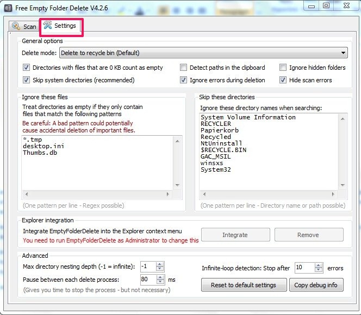Viewport: 361px width, 315px height.
Task: Click left arrow of skip directories horizontal scrollbar
Action: click(204, 194)
